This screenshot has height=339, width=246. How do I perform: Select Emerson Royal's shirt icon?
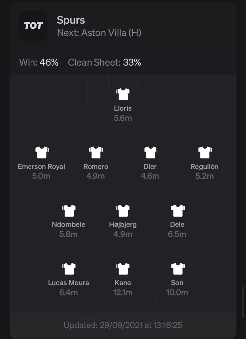pyautogui.click(x=41, y=152)
